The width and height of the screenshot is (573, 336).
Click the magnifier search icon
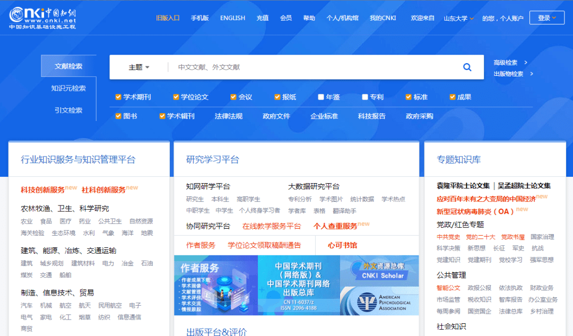[x=467, y=67]
